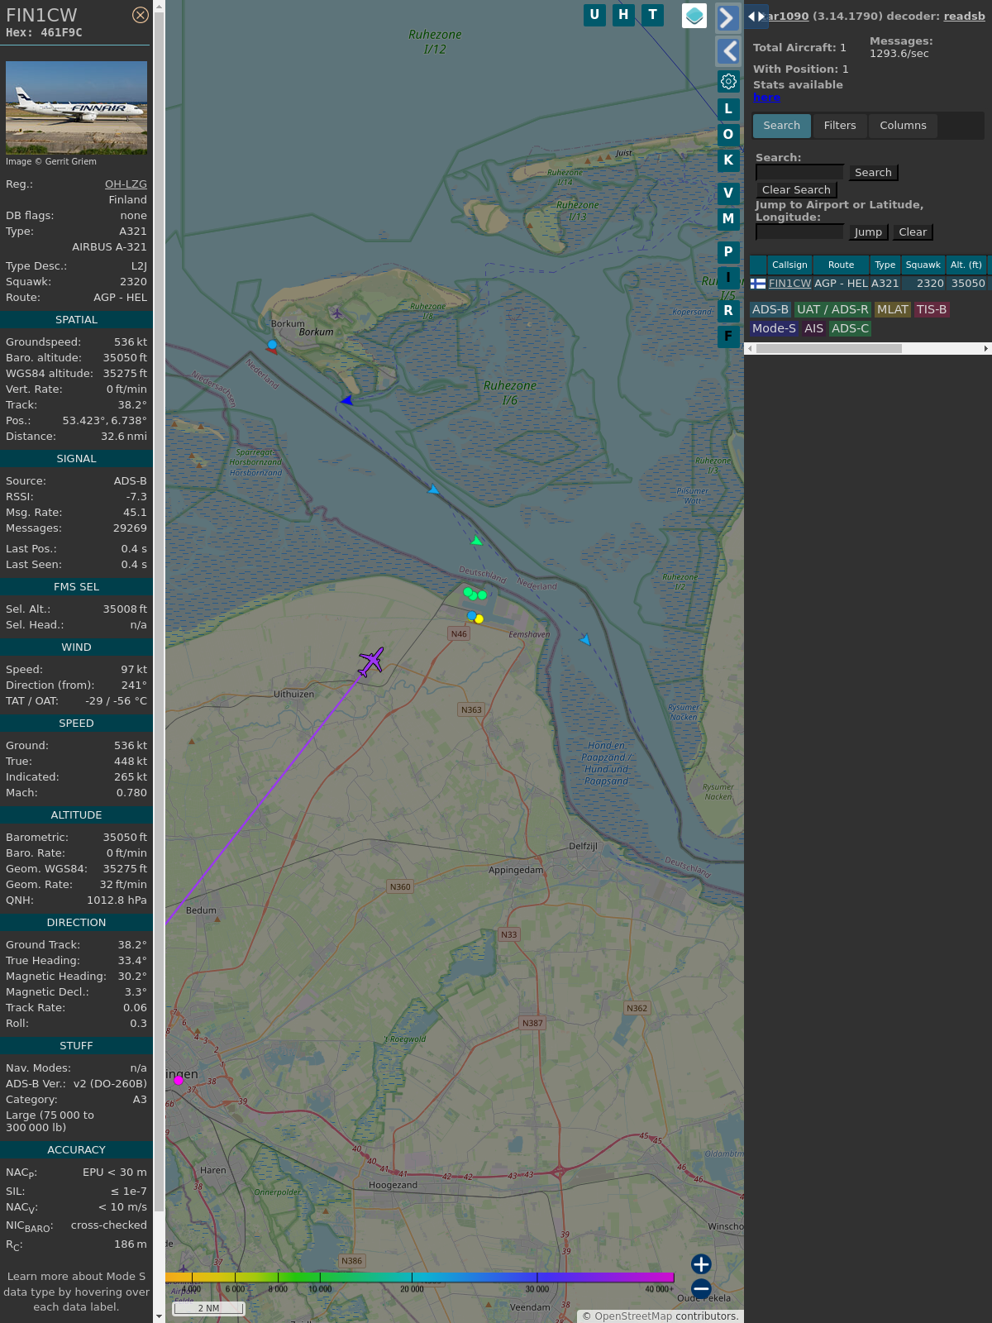Close the FIN1CW aircraft info panel
992x1323 pixels.
click(x=141, y=15)
